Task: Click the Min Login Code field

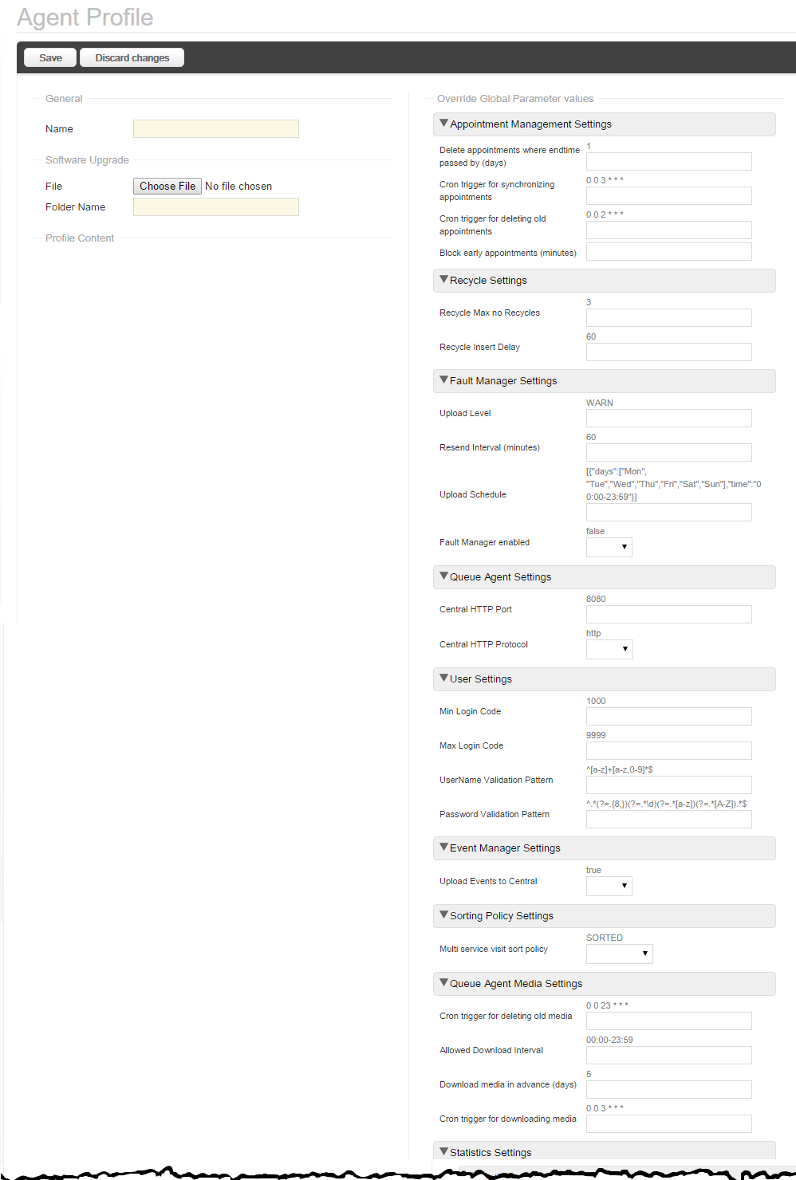Action: coord(668,716)
